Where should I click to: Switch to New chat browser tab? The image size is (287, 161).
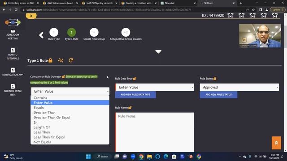tap(178, 3)
